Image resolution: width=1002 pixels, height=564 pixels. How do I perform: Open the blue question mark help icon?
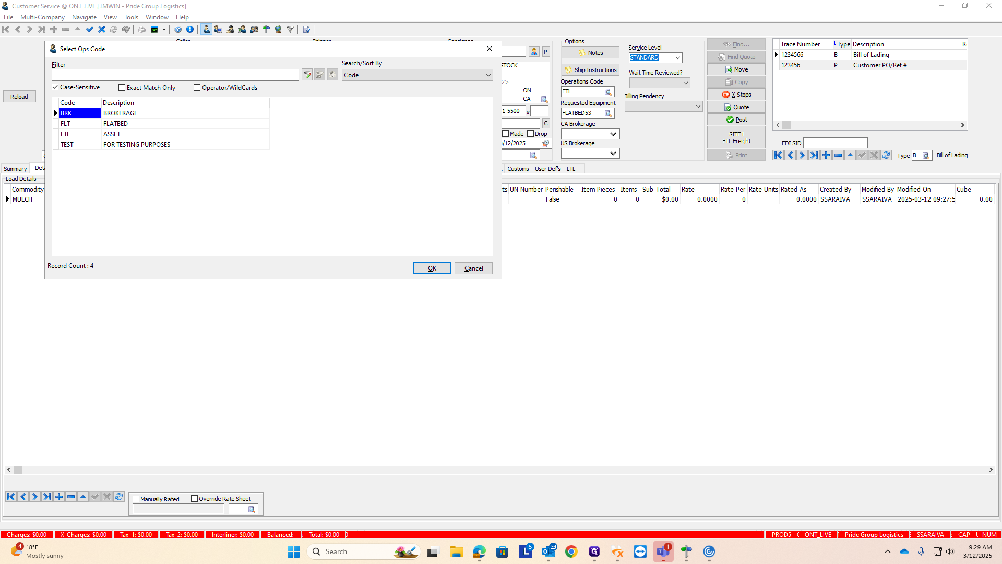(x=178, y=29)
